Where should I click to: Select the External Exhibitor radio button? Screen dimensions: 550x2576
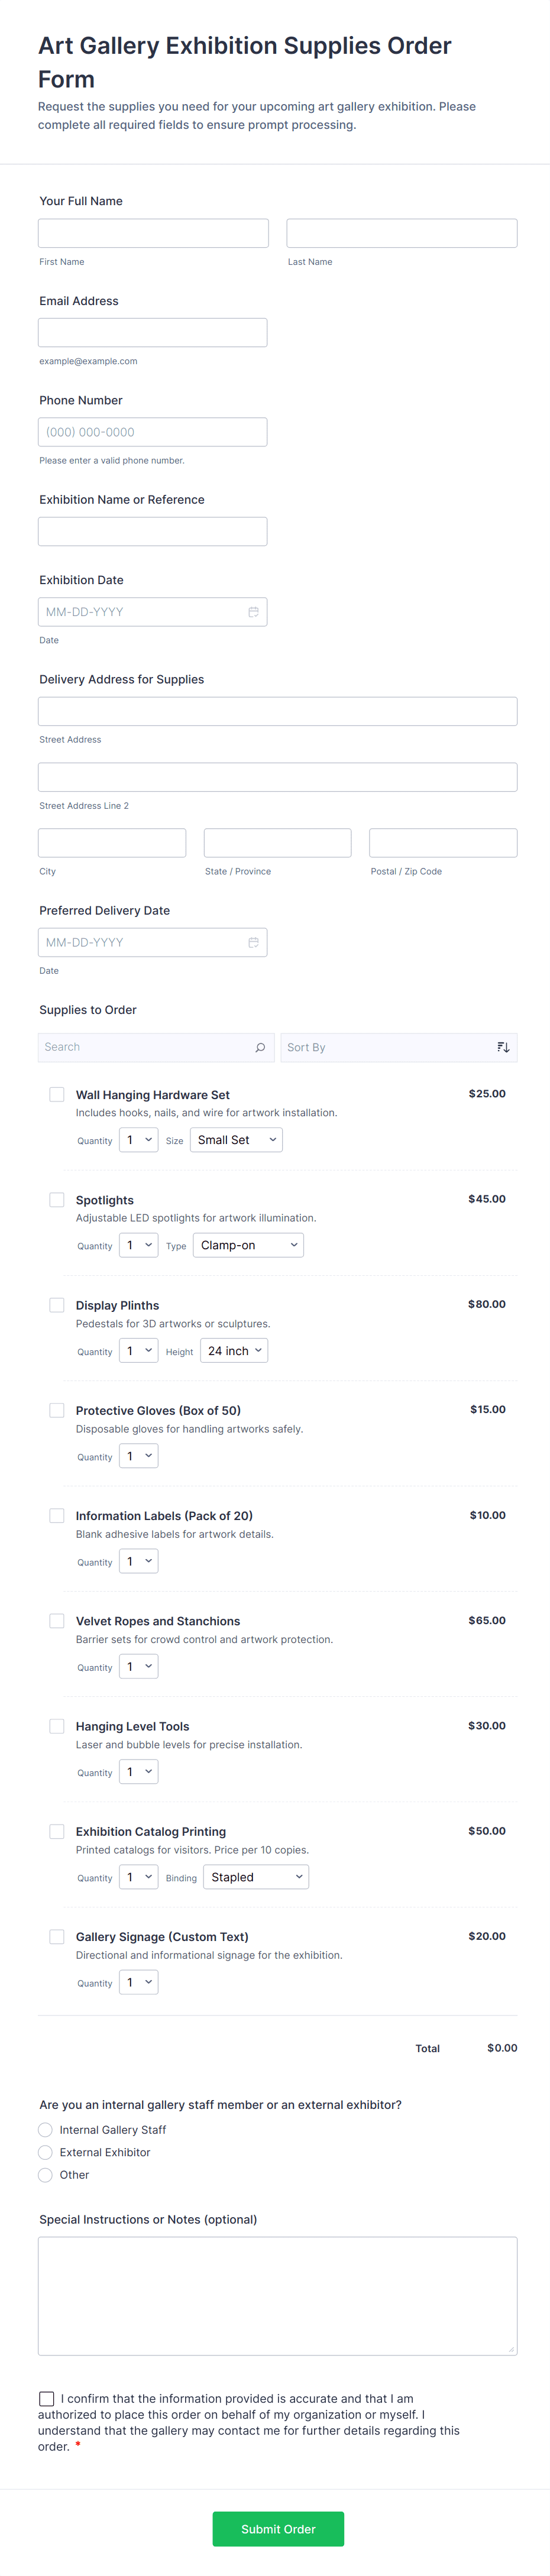click(x=46, y=2152)
